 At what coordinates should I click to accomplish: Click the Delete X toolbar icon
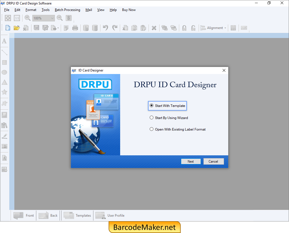[154, 28]
